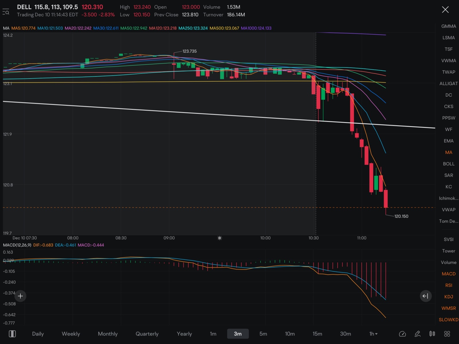
Task: Enable the TWAP indicator
Action: (449, 72)
